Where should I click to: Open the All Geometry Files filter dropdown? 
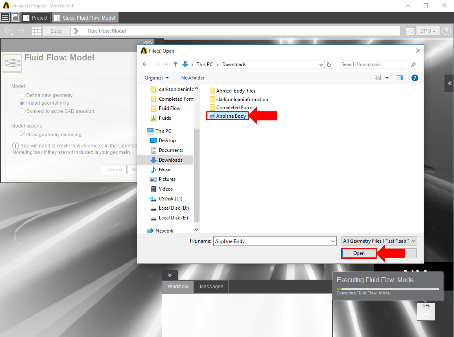[x=379, y=241]
